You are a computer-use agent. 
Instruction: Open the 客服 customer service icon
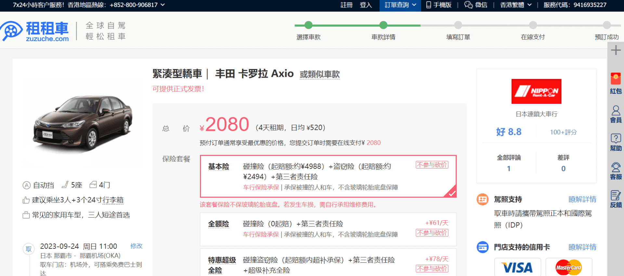tap(616, 171)
